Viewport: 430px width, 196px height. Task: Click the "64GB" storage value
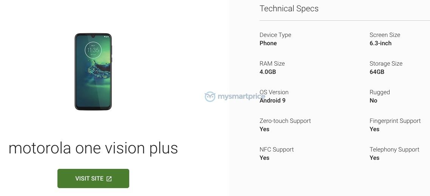click(x=377, y=72)
